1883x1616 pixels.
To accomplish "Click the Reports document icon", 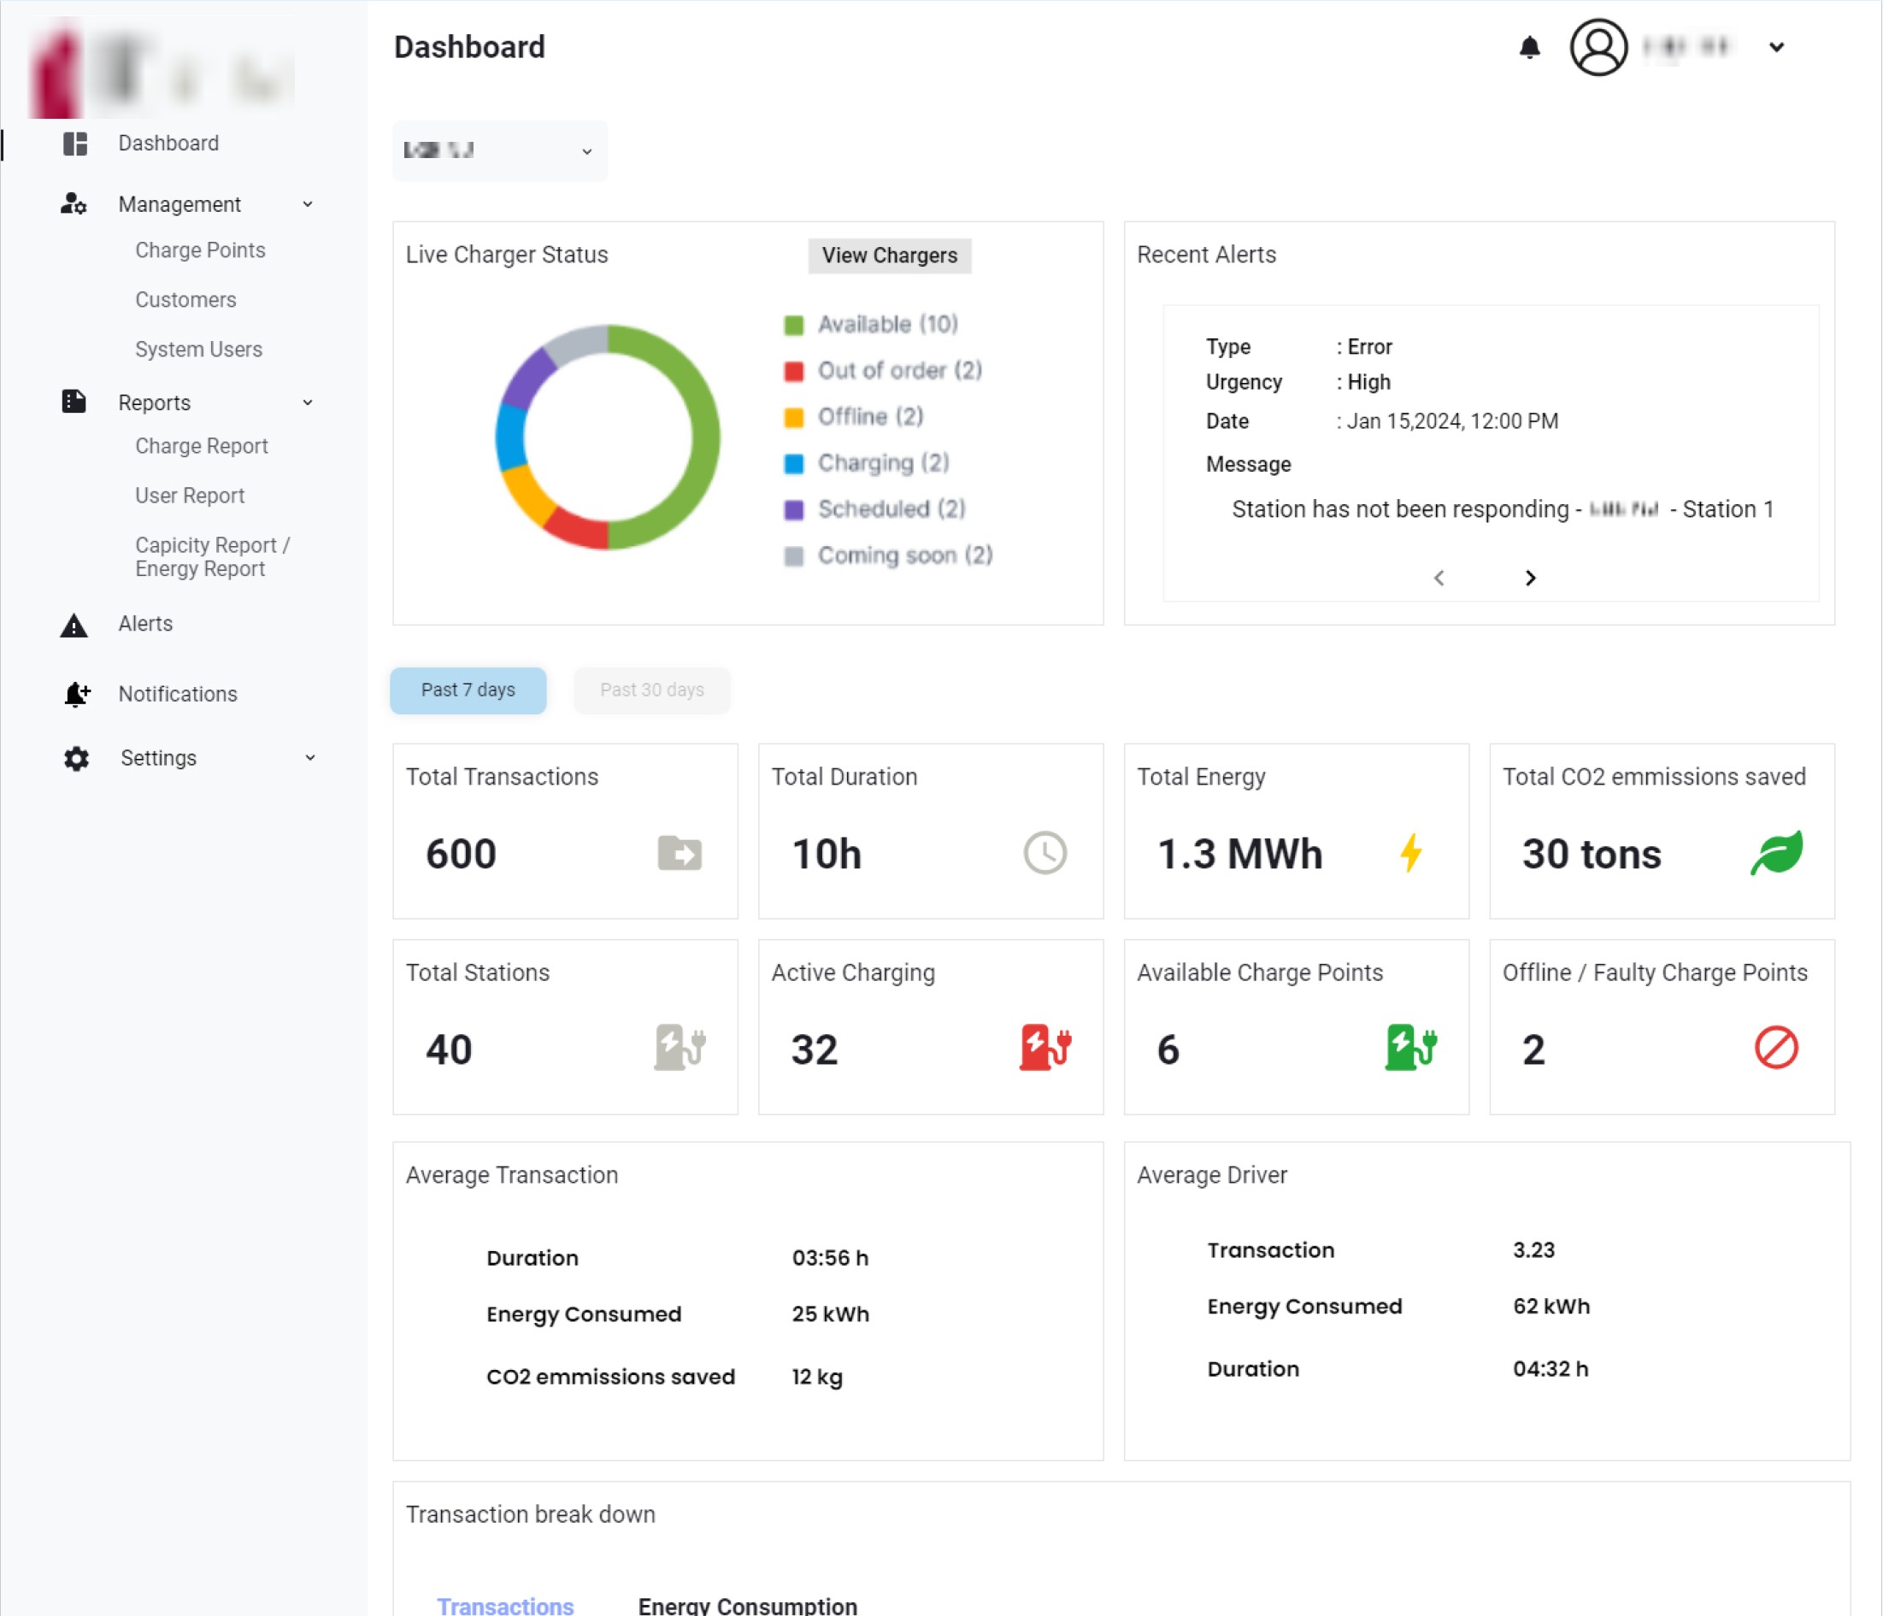I will 73,401.
